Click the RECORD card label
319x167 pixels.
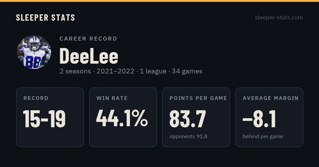[x=36, y=98]
